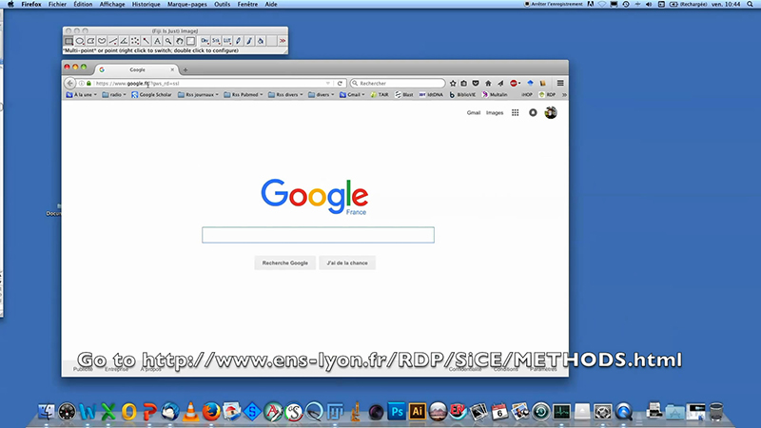761x428 pixels.
Task: Select the Paintbrush tool in ImageJ
Action: click(249, 41)
